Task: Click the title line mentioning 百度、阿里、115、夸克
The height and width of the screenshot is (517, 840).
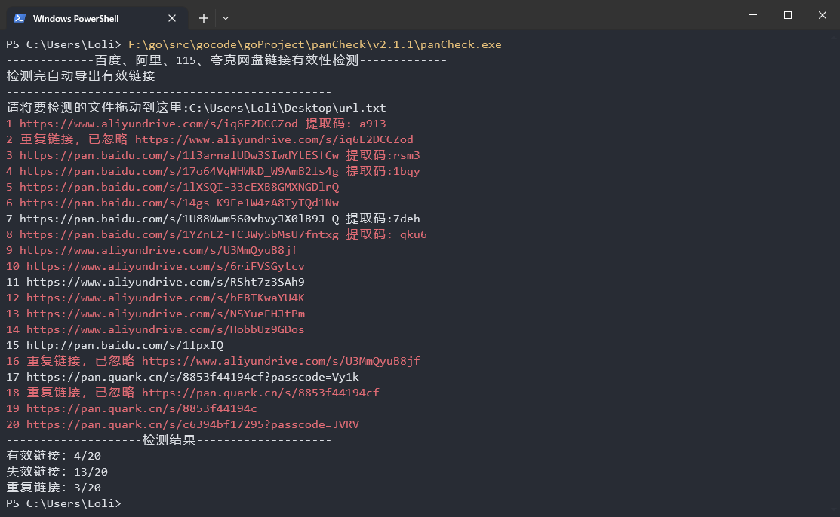Action: coord(226,60)
